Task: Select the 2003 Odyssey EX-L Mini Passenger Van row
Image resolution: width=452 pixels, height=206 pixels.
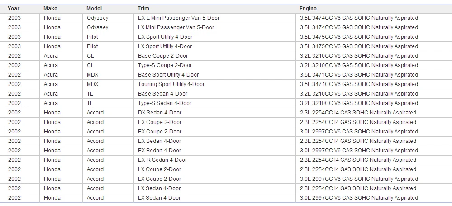Action: [226, 18]
